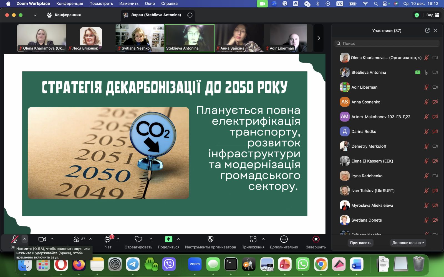Pop out the Participants panel
This screenshot has width=444, height=277.
427,30
